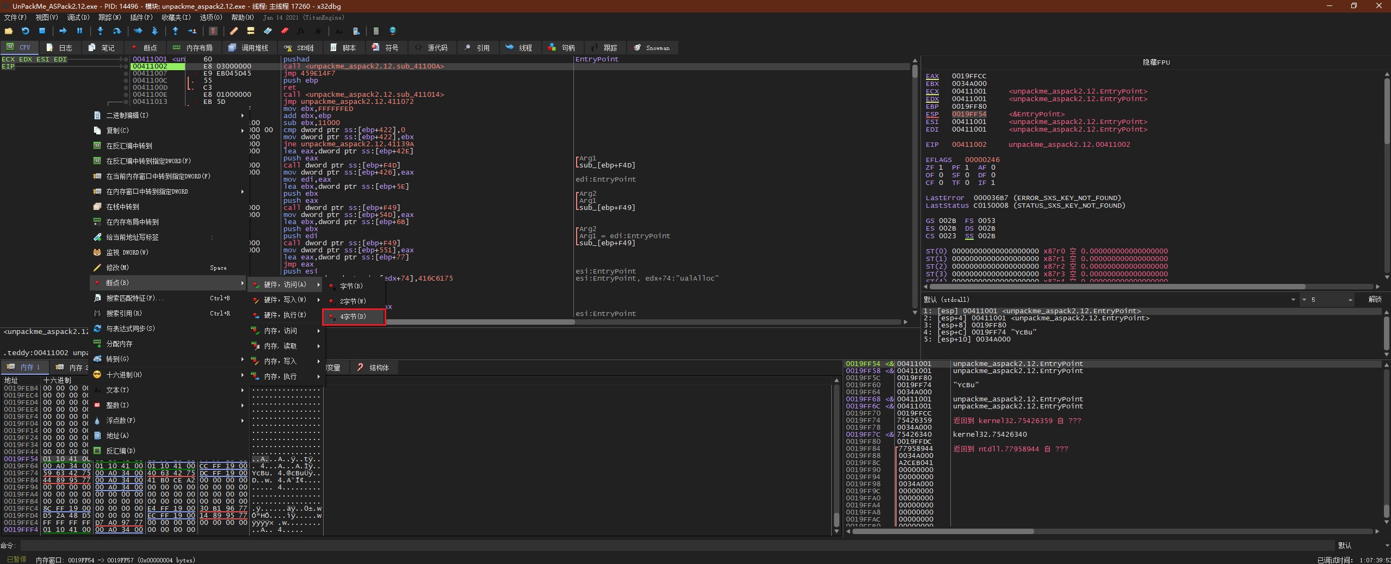The height and width of the screenshot is (564, 1391).
Task: Click the step into arrow icon
Action: (100, 31)
